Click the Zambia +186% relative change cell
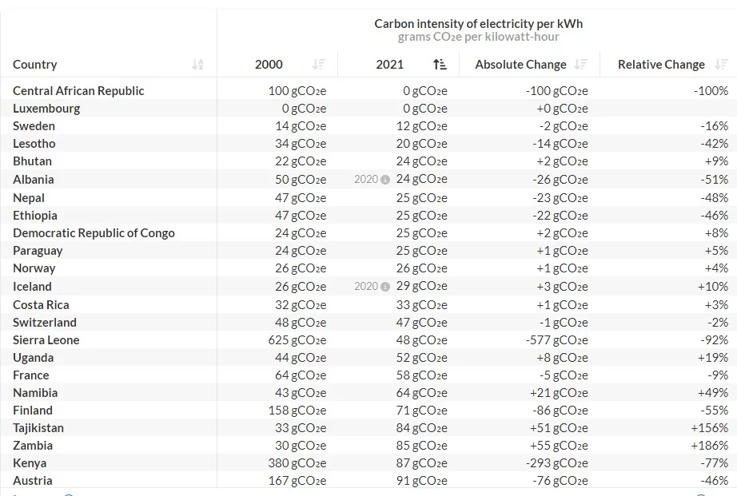Image resolution: width=737 pixels, height=496 pixels. pos(709,445)
